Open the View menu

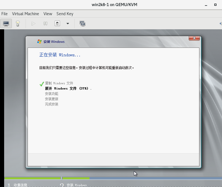pyautogui.click(x=48, y=14)
